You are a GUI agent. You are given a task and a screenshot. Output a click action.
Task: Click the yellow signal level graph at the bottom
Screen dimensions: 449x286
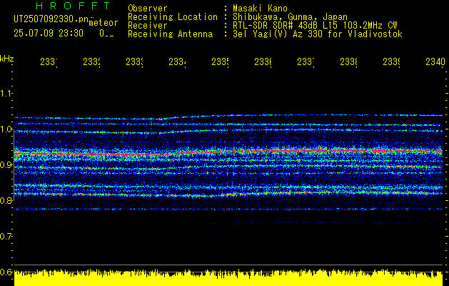click(x=228, y=277)
